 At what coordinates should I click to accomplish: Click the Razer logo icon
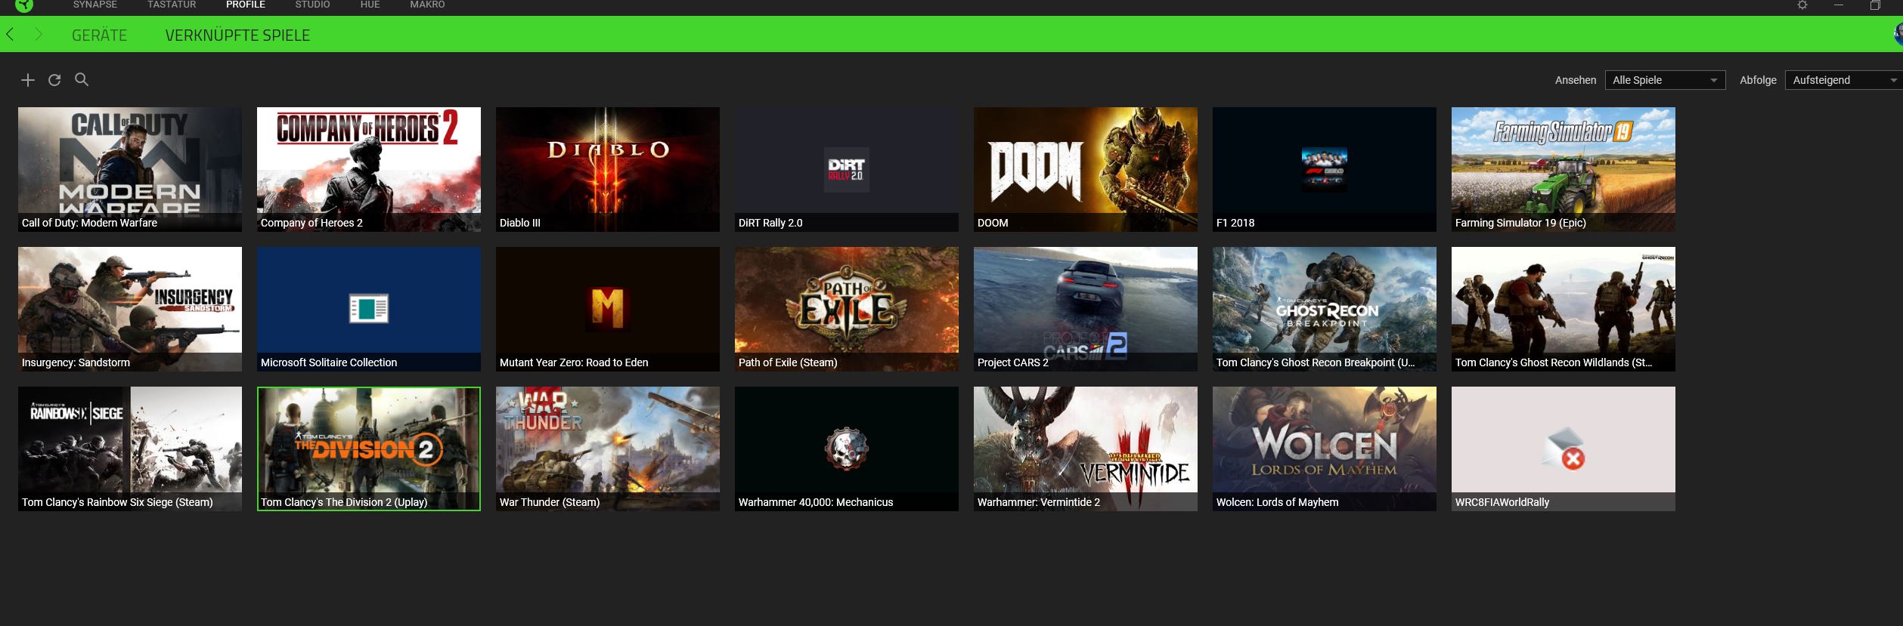point(24,5)
